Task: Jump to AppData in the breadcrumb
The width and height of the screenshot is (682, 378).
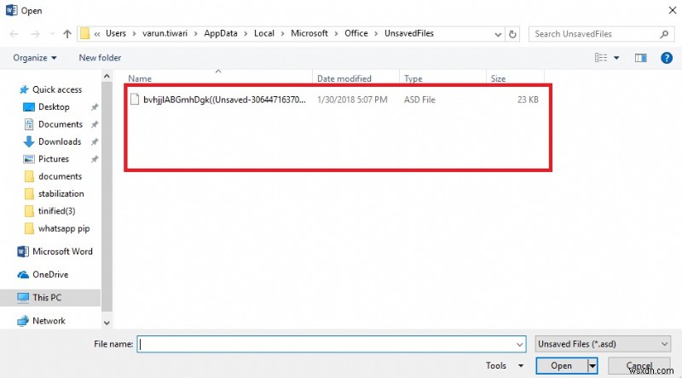Action: [x=221, y=33]
